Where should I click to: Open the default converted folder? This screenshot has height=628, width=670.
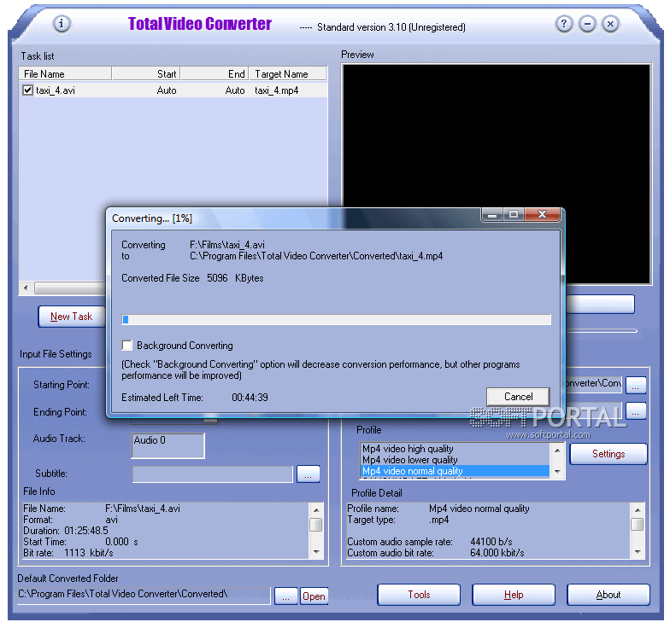314,596
